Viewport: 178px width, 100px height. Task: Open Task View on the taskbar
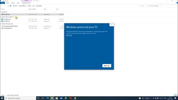click(43, 98)
